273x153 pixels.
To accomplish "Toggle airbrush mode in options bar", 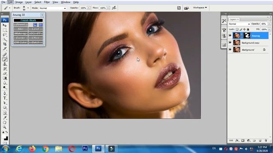I will point(114,8).
